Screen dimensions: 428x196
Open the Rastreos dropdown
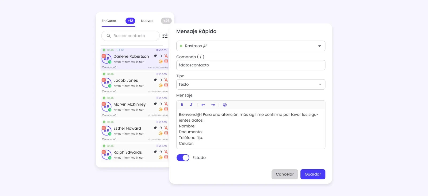coord(251,46)
